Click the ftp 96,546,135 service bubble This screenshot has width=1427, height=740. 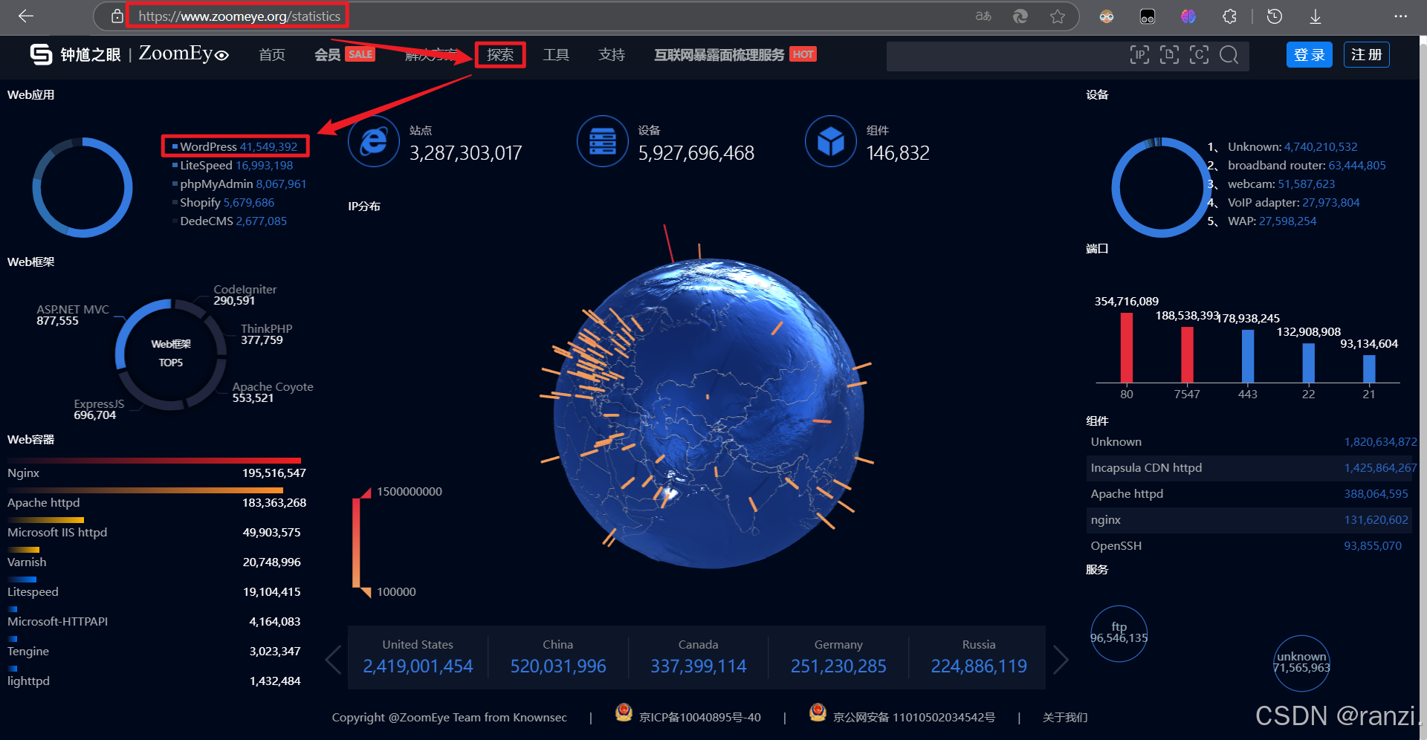[1119, 633]
